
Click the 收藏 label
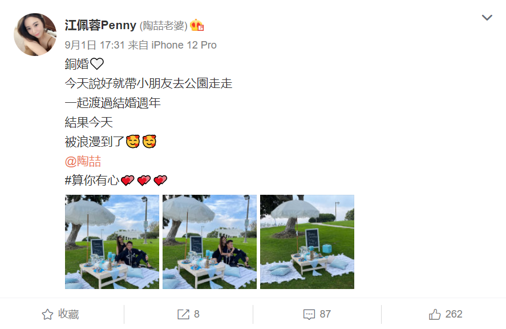click(x=68, y=314)
